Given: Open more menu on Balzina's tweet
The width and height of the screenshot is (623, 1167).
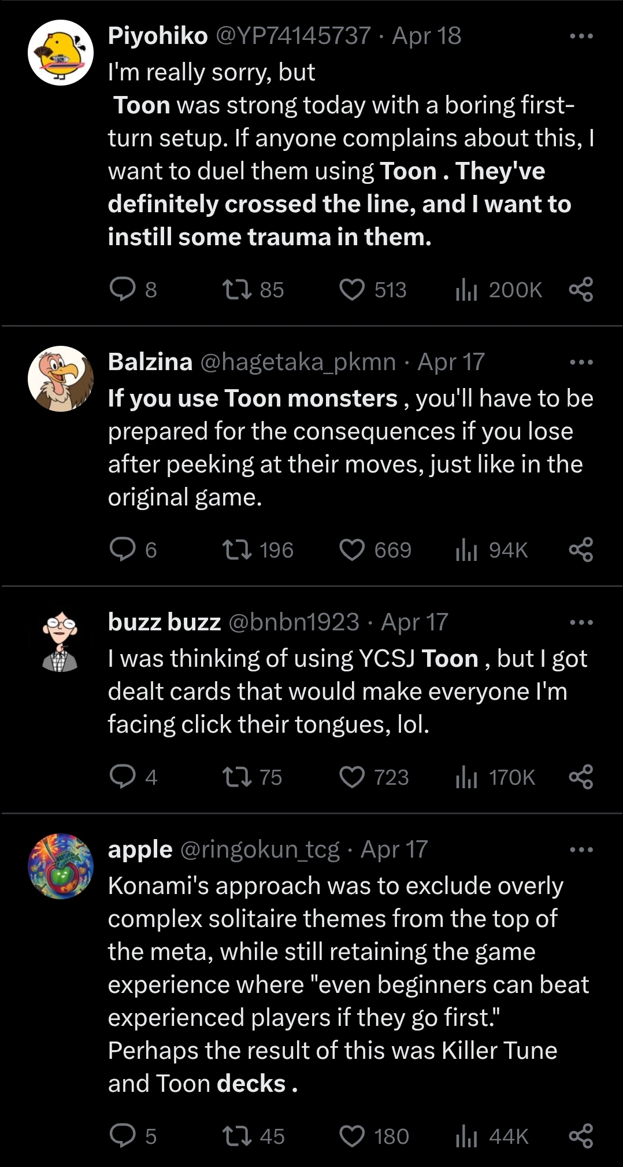Looking at the screenshot, I should (581, 362).
